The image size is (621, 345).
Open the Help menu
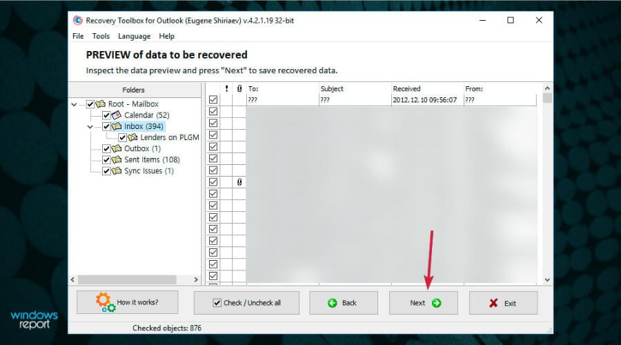(x=167, y=36)
